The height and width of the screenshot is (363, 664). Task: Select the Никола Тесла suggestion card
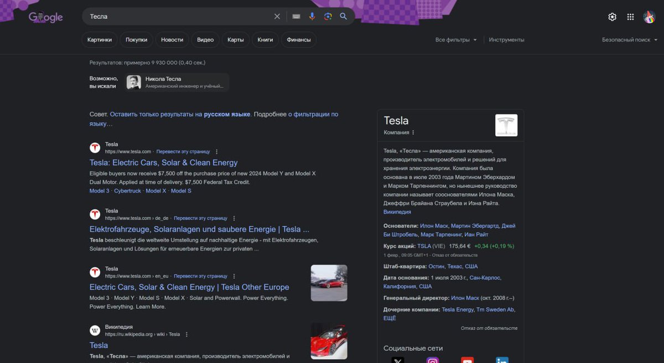(x=177, y=82)
